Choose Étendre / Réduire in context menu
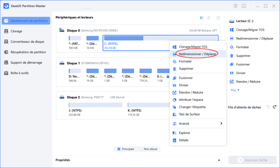Viewport: 280px width, 168px height. pos(198,93)
